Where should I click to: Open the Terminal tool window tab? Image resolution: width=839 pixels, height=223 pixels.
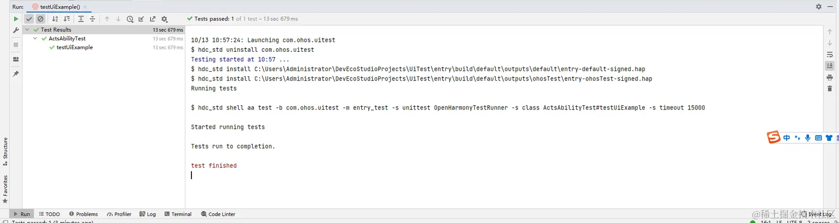[178, 214]
